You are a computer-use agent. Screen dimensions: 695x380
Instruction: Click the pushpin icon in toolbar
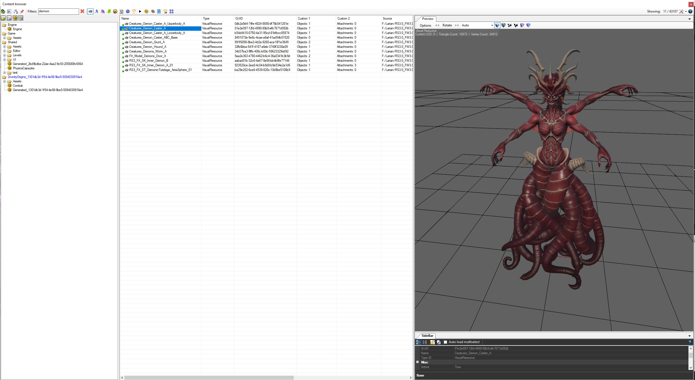click(x=22, y=11)
